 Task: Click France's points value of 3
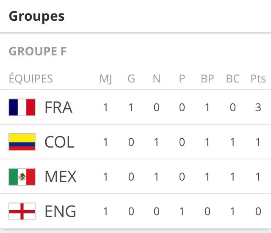(x=258, y=107)
